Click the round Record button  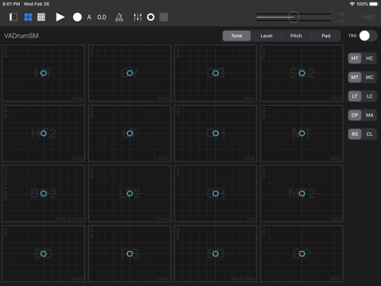[77, 17]
